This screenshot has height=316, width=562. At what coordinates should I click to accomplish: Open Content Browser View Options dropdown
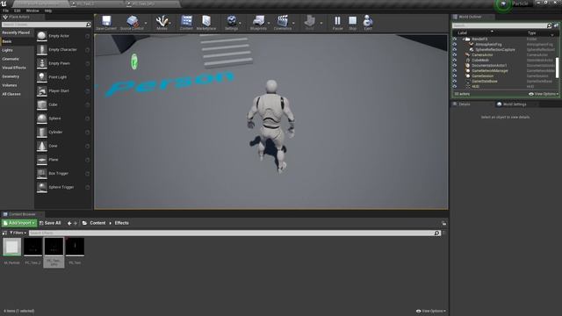(x=431, y=311)
